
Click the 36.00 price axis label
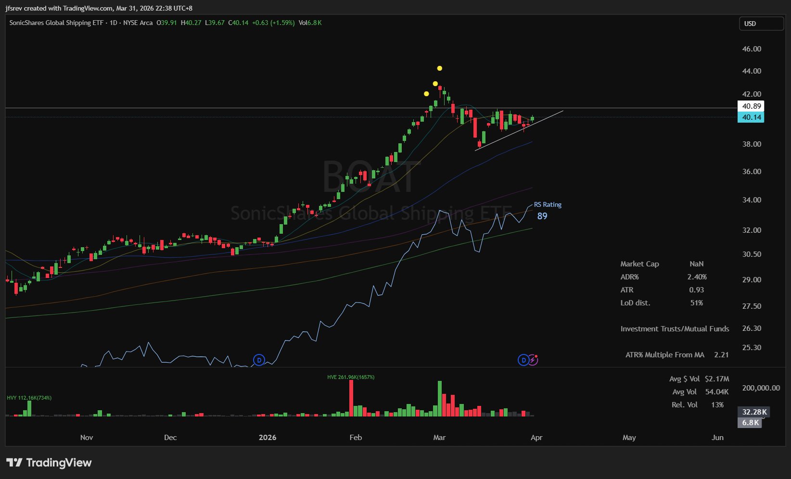(752, 171)
